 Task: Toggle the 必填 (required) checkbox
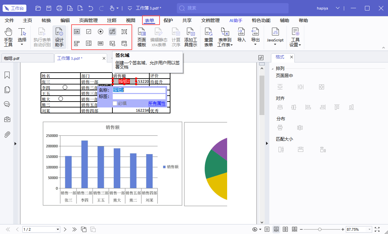pos(115,103)
